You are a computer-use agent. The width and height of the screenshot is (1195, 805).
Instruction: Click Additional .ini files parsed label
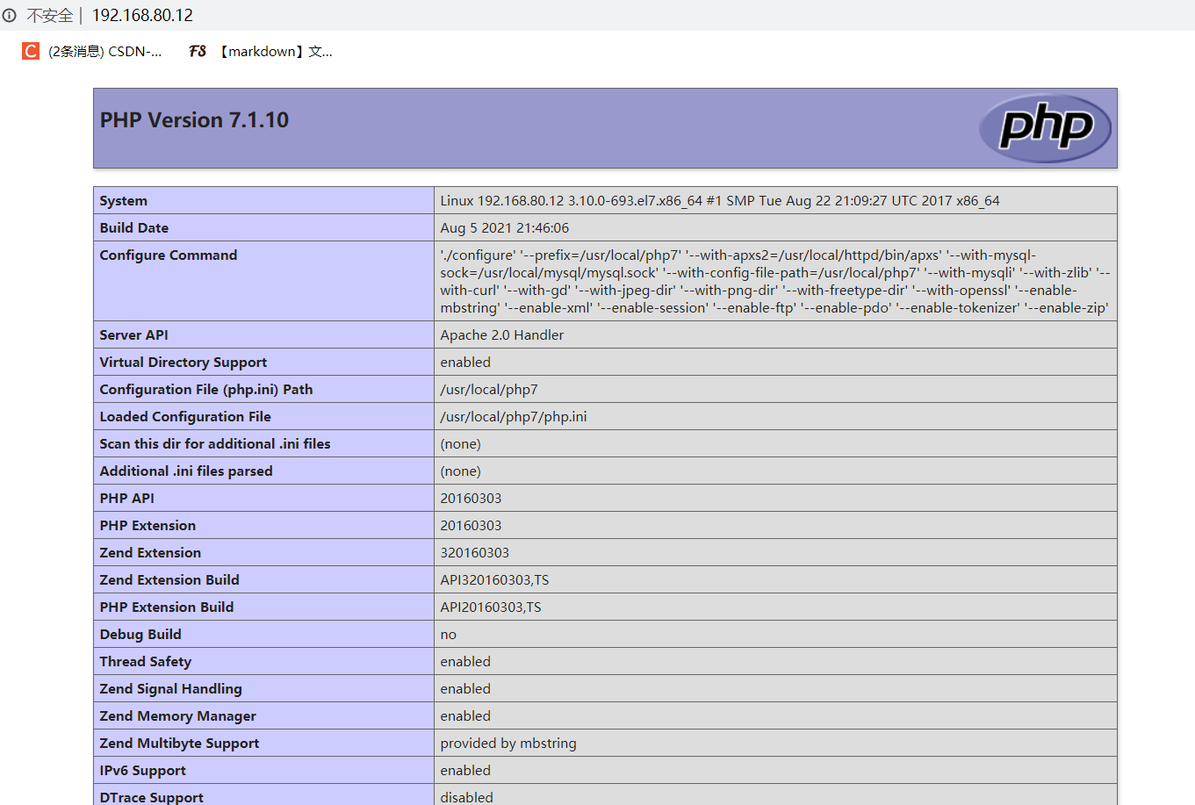[x=186, y=471]
